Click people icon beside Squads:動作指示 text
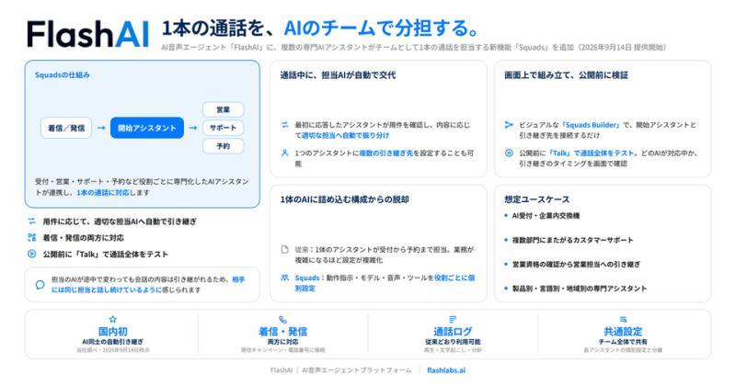Screen dimensions: 736x386 click(x=284, y=278)
